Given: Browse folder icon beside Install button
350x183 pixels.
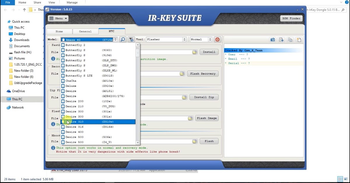Looking at the screenshot, I should (195, 52).
